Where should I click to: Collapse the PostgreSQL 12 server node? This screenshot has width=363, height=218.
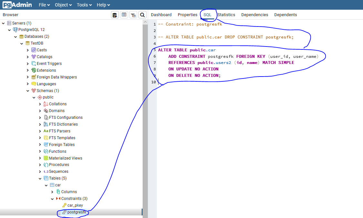click(9, 30)
